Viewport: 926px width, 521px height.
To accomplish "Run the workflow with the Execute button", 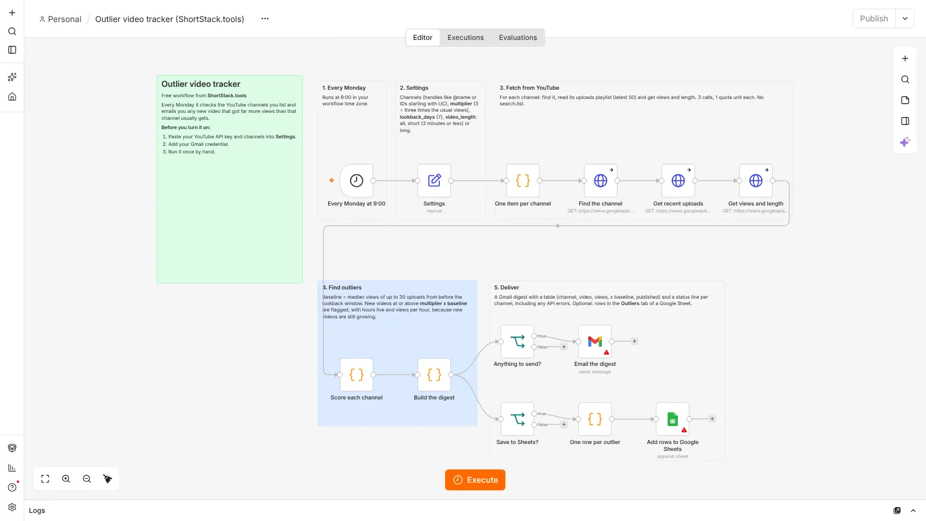I will click(x=475, y=480).
